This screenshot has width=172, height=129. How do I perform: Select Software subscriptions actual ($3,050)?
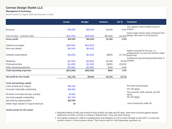(x=71, y=55)
